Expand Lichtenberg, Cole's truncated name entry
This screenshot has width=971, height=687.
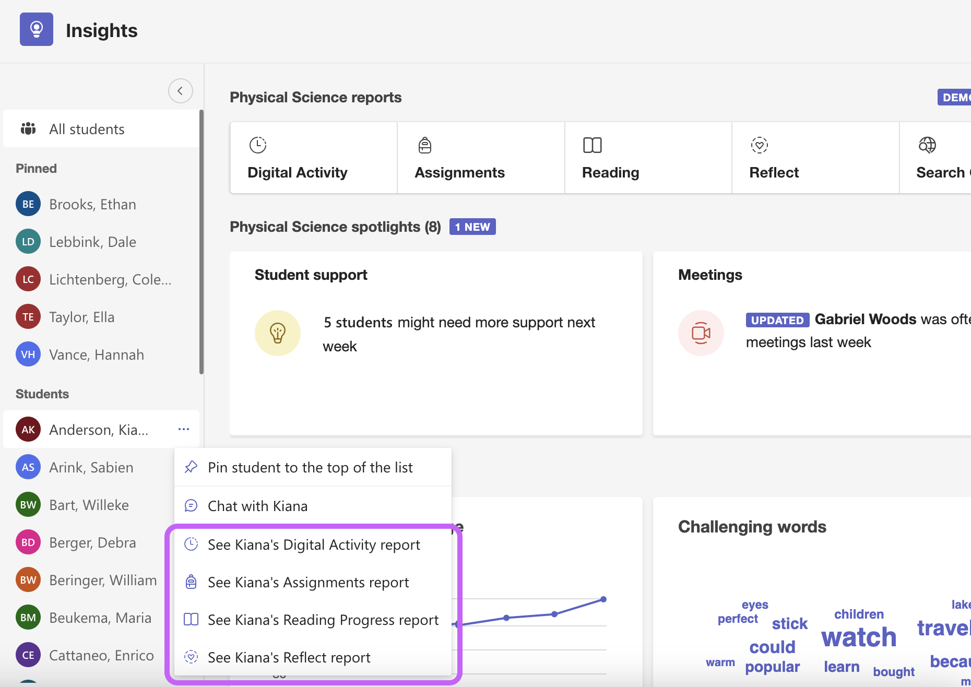tap(110, 279)
